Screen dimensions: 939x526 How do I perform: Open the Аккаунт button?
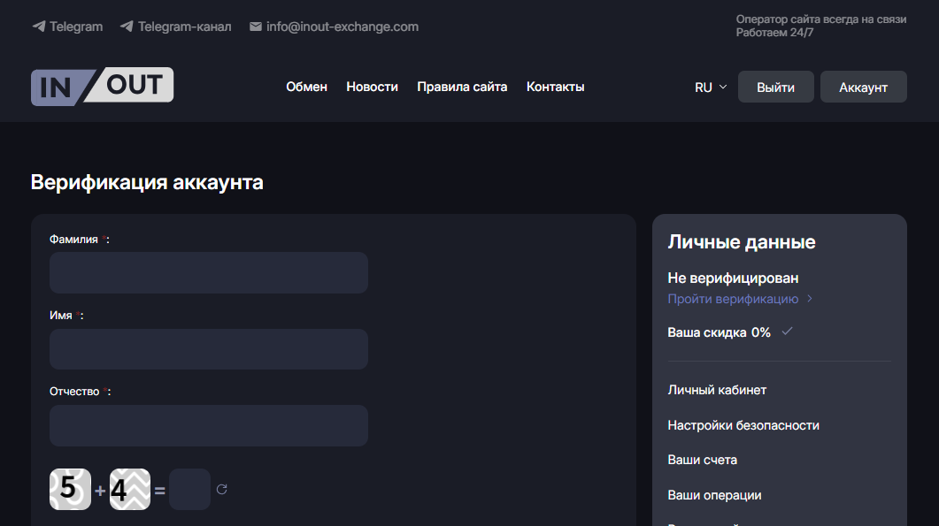pyautogui.click(x=863, y=88)
